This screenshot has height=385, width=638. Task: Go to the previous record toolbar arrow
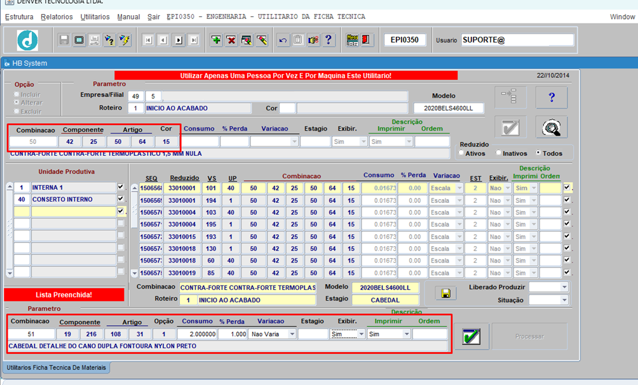(x=163, y=40)
